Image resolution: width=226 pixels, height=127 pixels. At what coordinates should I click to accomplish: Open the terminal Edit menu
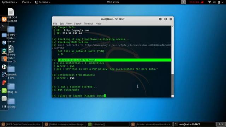61,24
